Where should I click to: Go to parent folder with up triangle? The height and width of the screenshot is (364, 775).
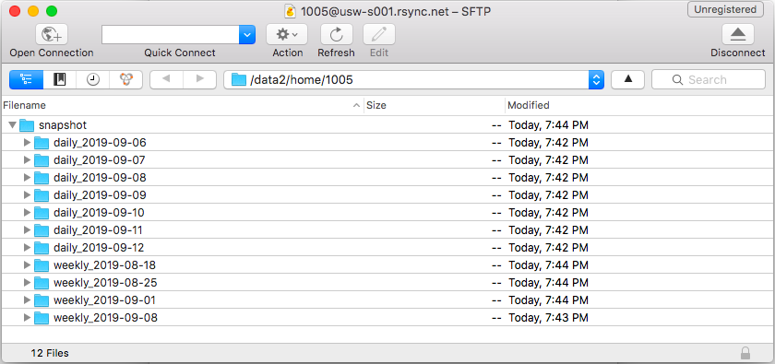tap(627, 79)
